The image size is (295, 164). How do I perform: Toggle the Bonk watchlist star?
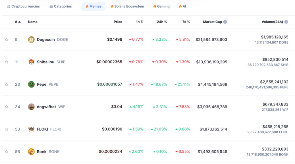(7, 151)
